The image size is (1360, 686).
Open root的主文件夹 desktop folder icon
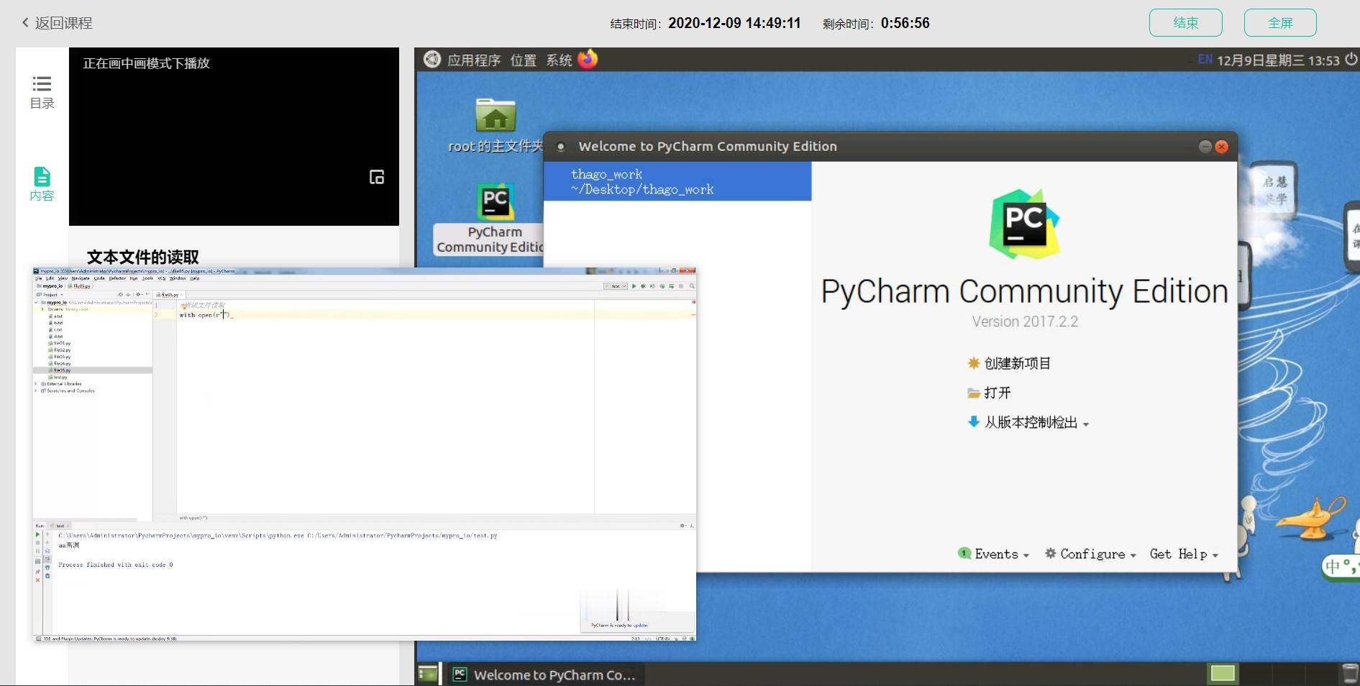click(x=496, y=127)
